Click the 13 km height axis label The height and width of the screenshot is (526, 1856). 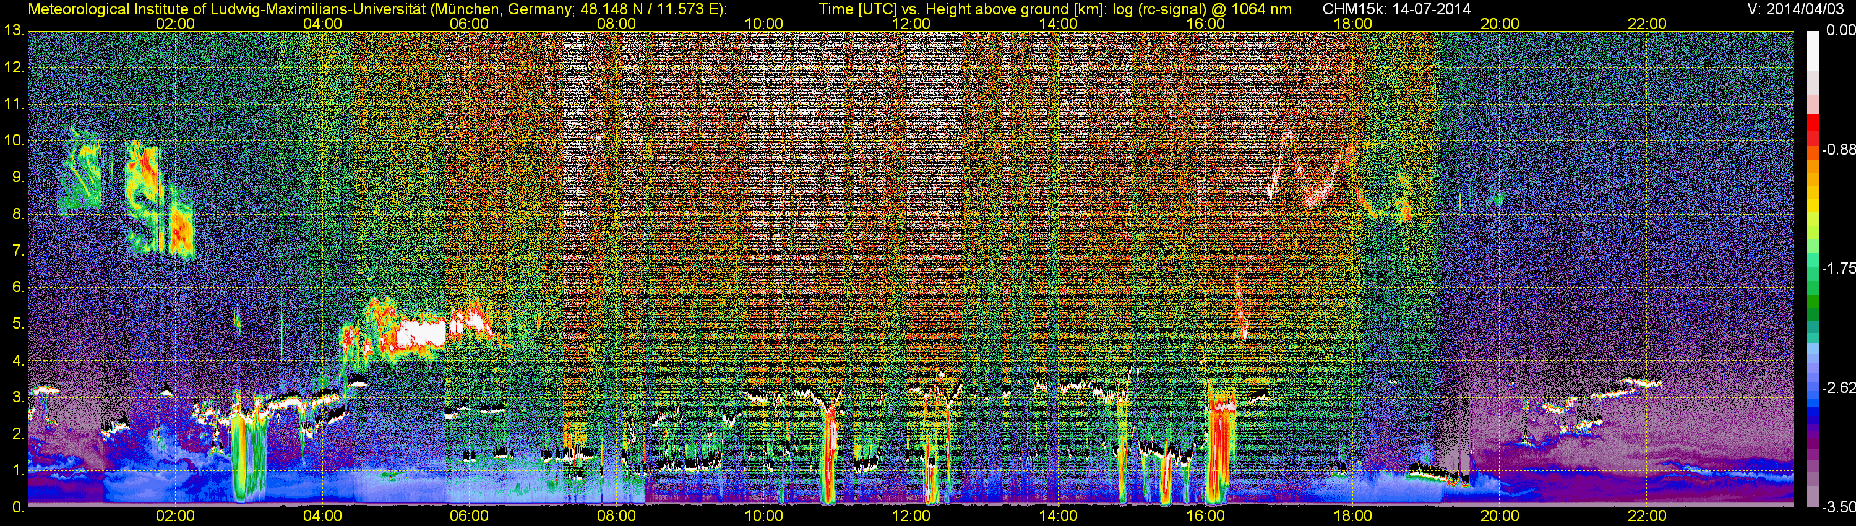pyautogui.click(x=14, y=31)
